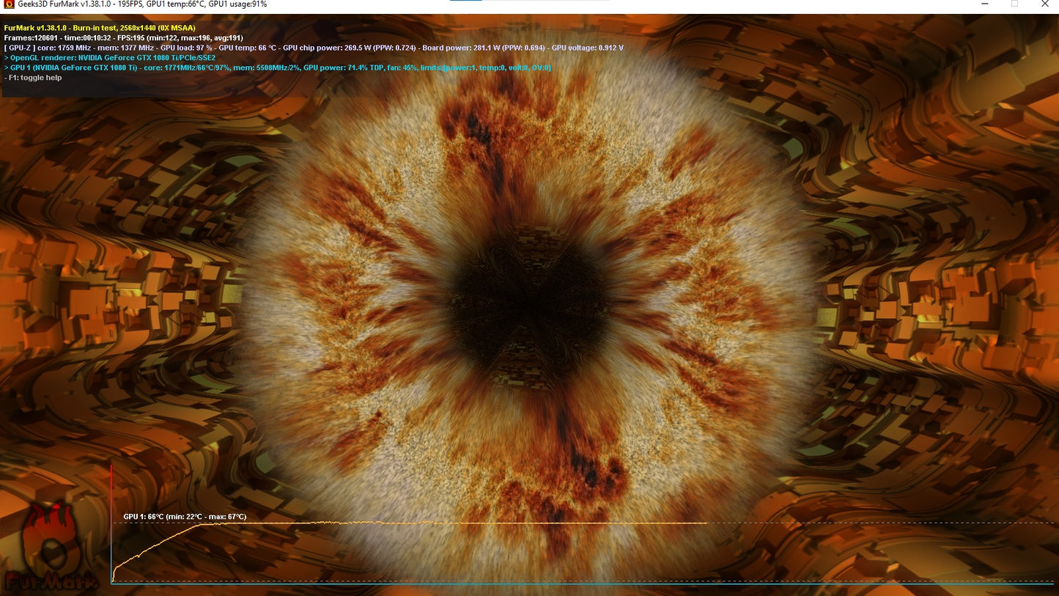Click the cyan GPU 1 GeForce status line
The width and height of the screenshot is (1059, 596).
click(x=277, y=67)
